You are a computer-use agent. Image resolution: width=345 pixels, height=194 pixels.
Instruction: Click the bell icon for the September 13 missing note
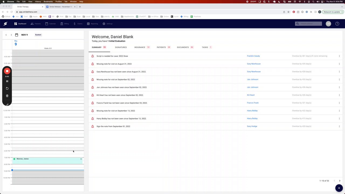(x=92, y=111)
